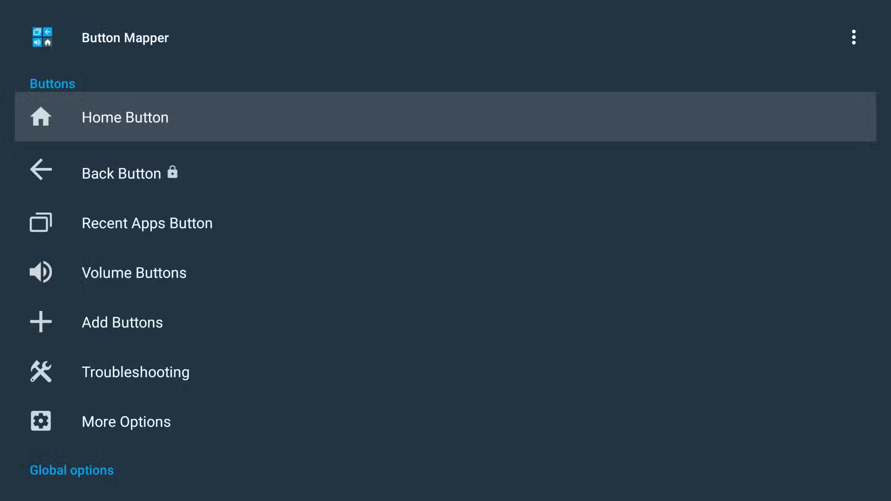Choose the Add Buttons text label
This screenshot has height=501, width=891.
[x=122, y=322]
